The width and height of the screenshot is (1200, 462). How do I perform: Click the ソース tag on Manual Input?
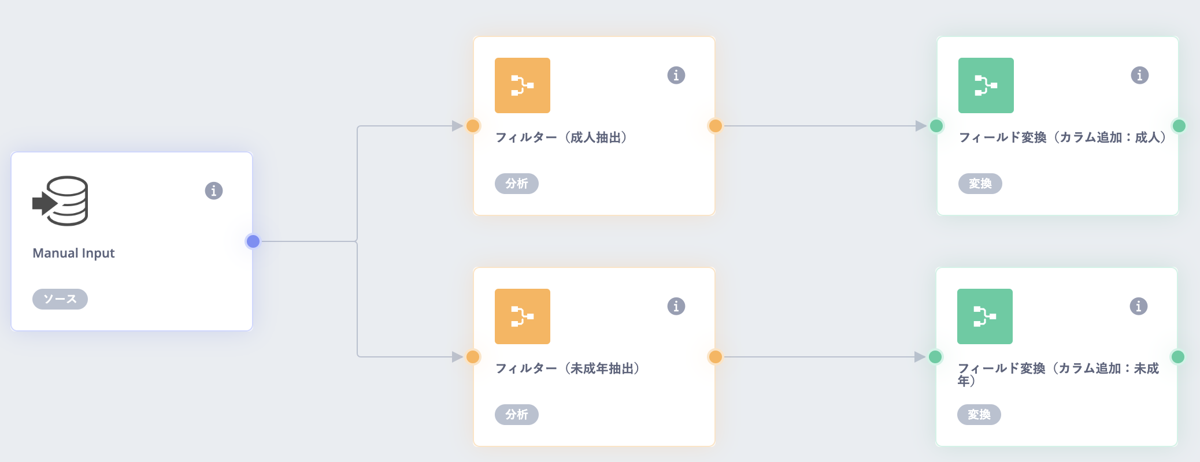[60, 299]
